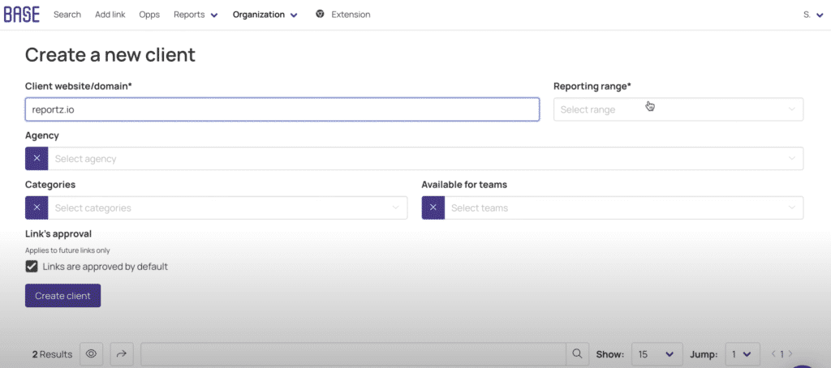Open the Add link page
831x368 pixels.
point(110,15)
